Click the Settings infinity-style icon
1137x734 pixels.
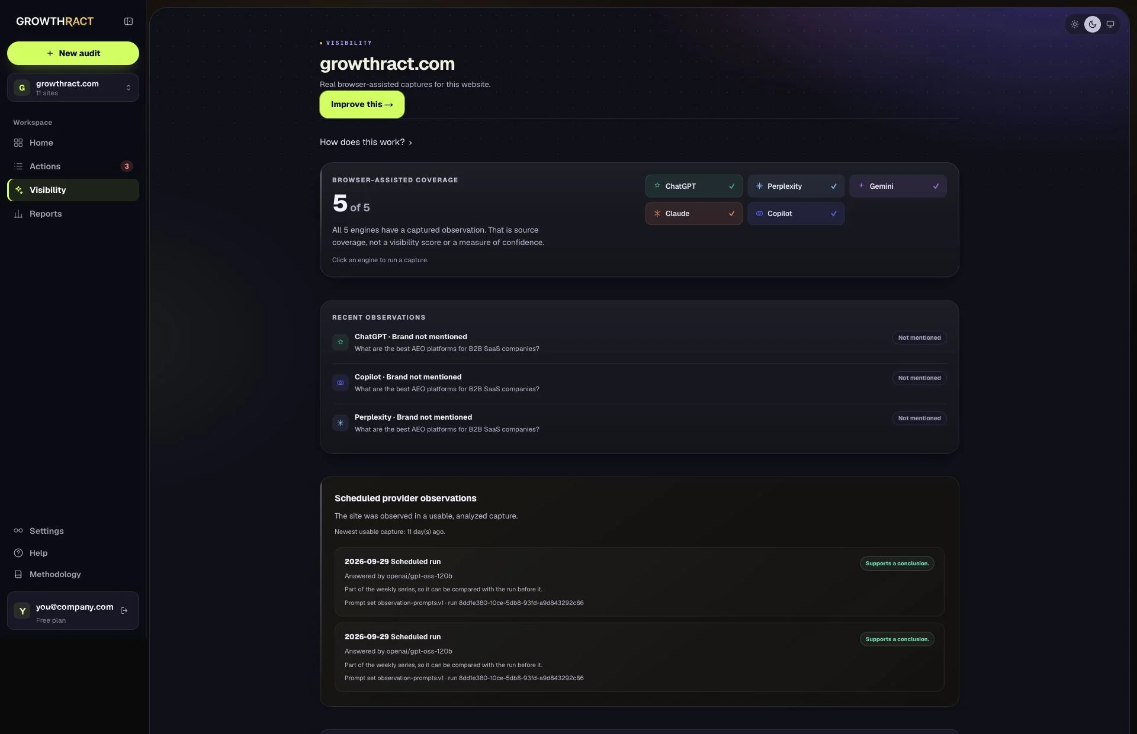click(18, 531)
